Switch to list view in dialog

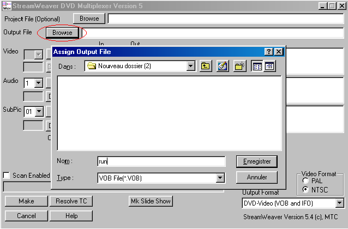pos(257,66)
